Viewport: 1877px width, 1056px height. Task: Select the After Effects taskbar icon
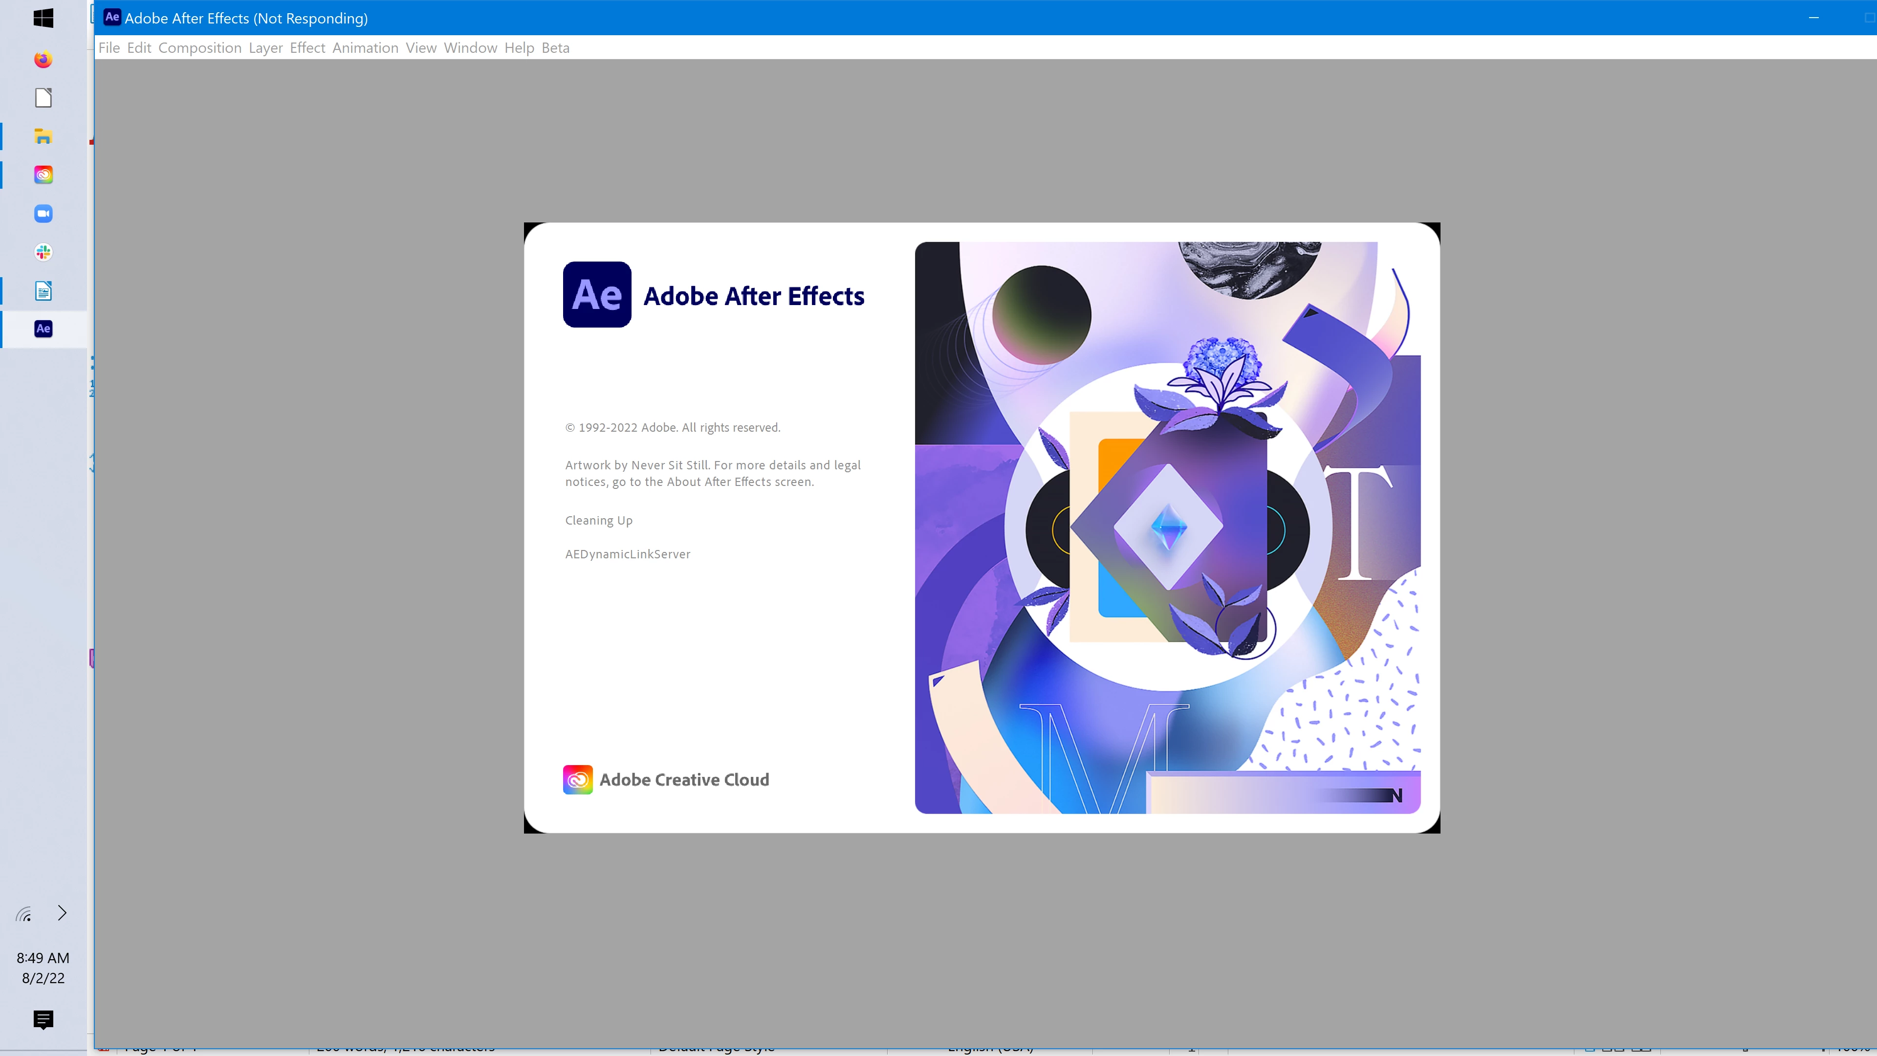(43, 329)
